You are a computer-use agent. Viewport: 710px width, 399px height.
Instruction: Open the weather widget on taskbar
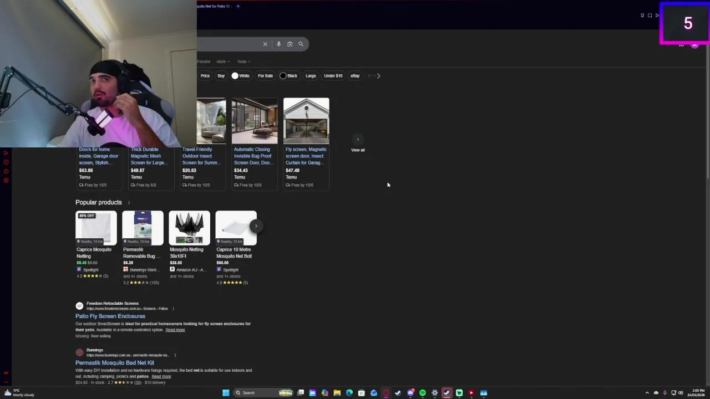pyautogui.click(x=19, y=393)
